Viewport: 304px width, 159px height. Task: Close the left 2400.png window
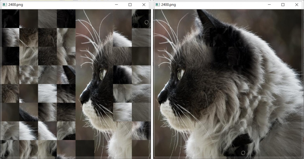pyautogui.click(x=144, y=5)
